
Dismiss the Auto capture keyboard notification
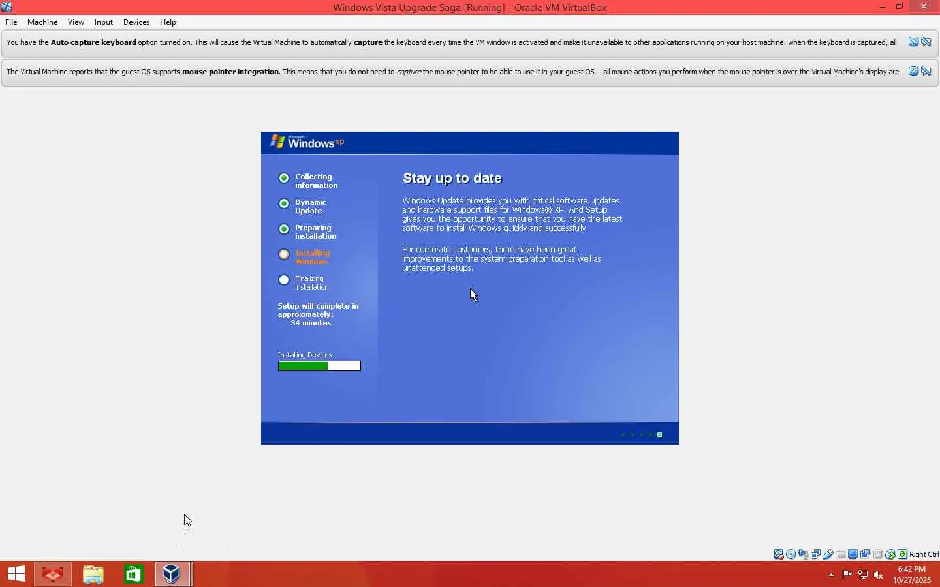(914, 42)
